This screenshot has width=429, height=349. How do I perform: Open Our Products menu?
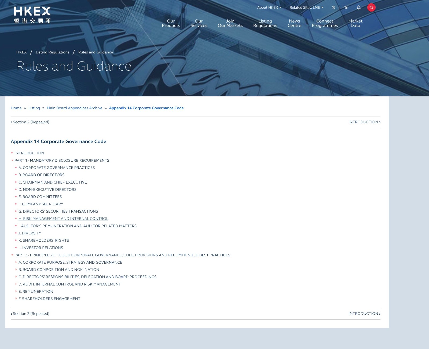tap(171, 23)
